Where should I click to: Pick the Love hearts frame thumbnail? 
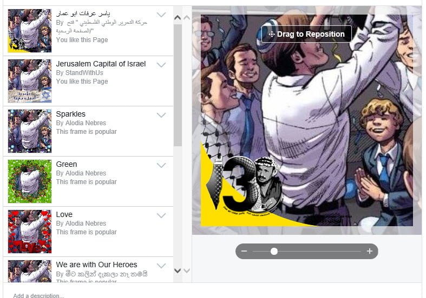30,232
